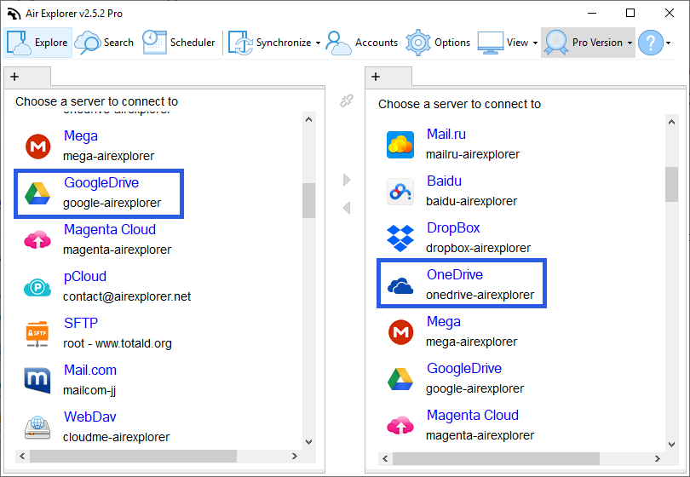Click right pane horizontal scroll right arrow
The height and width of the screenshot is (477, 690).
(x=658, y=459)
